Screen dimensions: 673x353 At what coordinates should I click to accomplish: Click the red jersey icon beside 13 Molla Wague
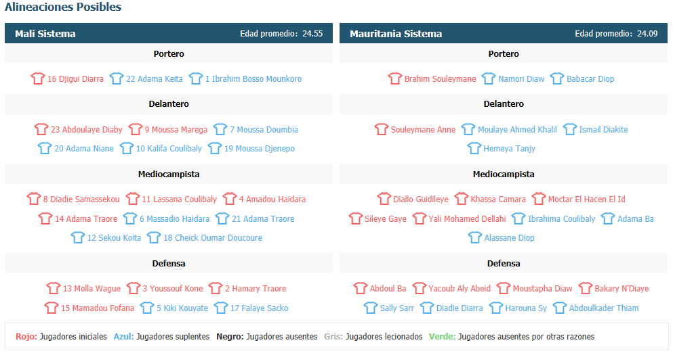click(54, 288)
